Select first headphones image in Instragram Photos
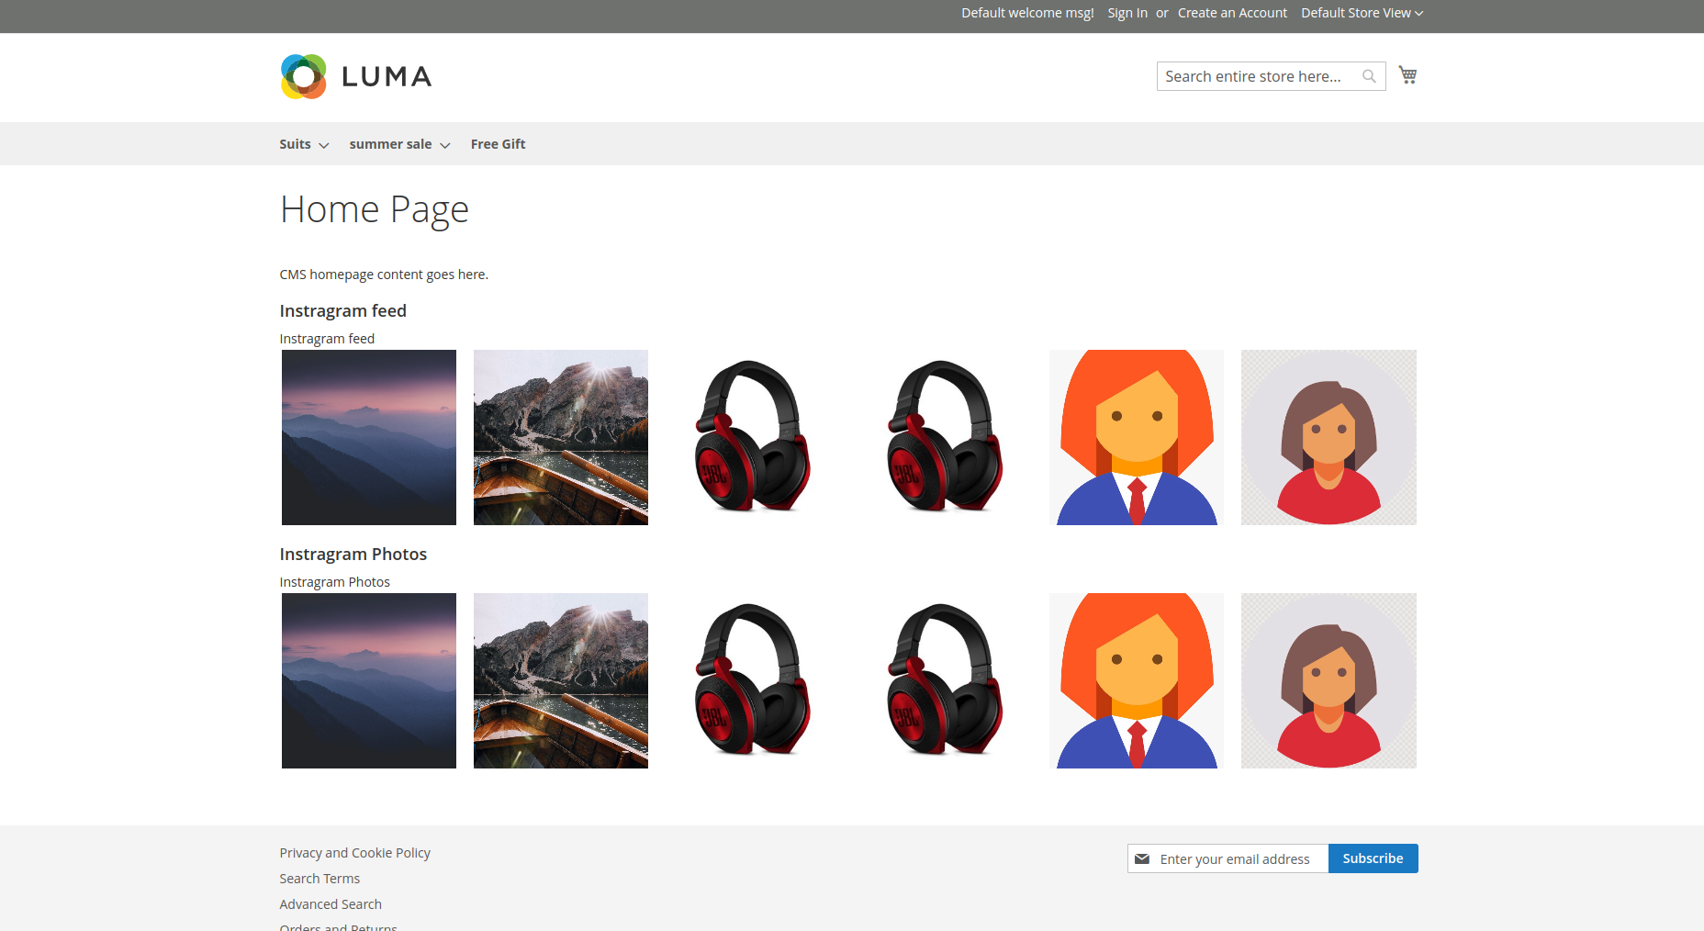The height and width of the screenshot is (931, 1704). [753, 680]
